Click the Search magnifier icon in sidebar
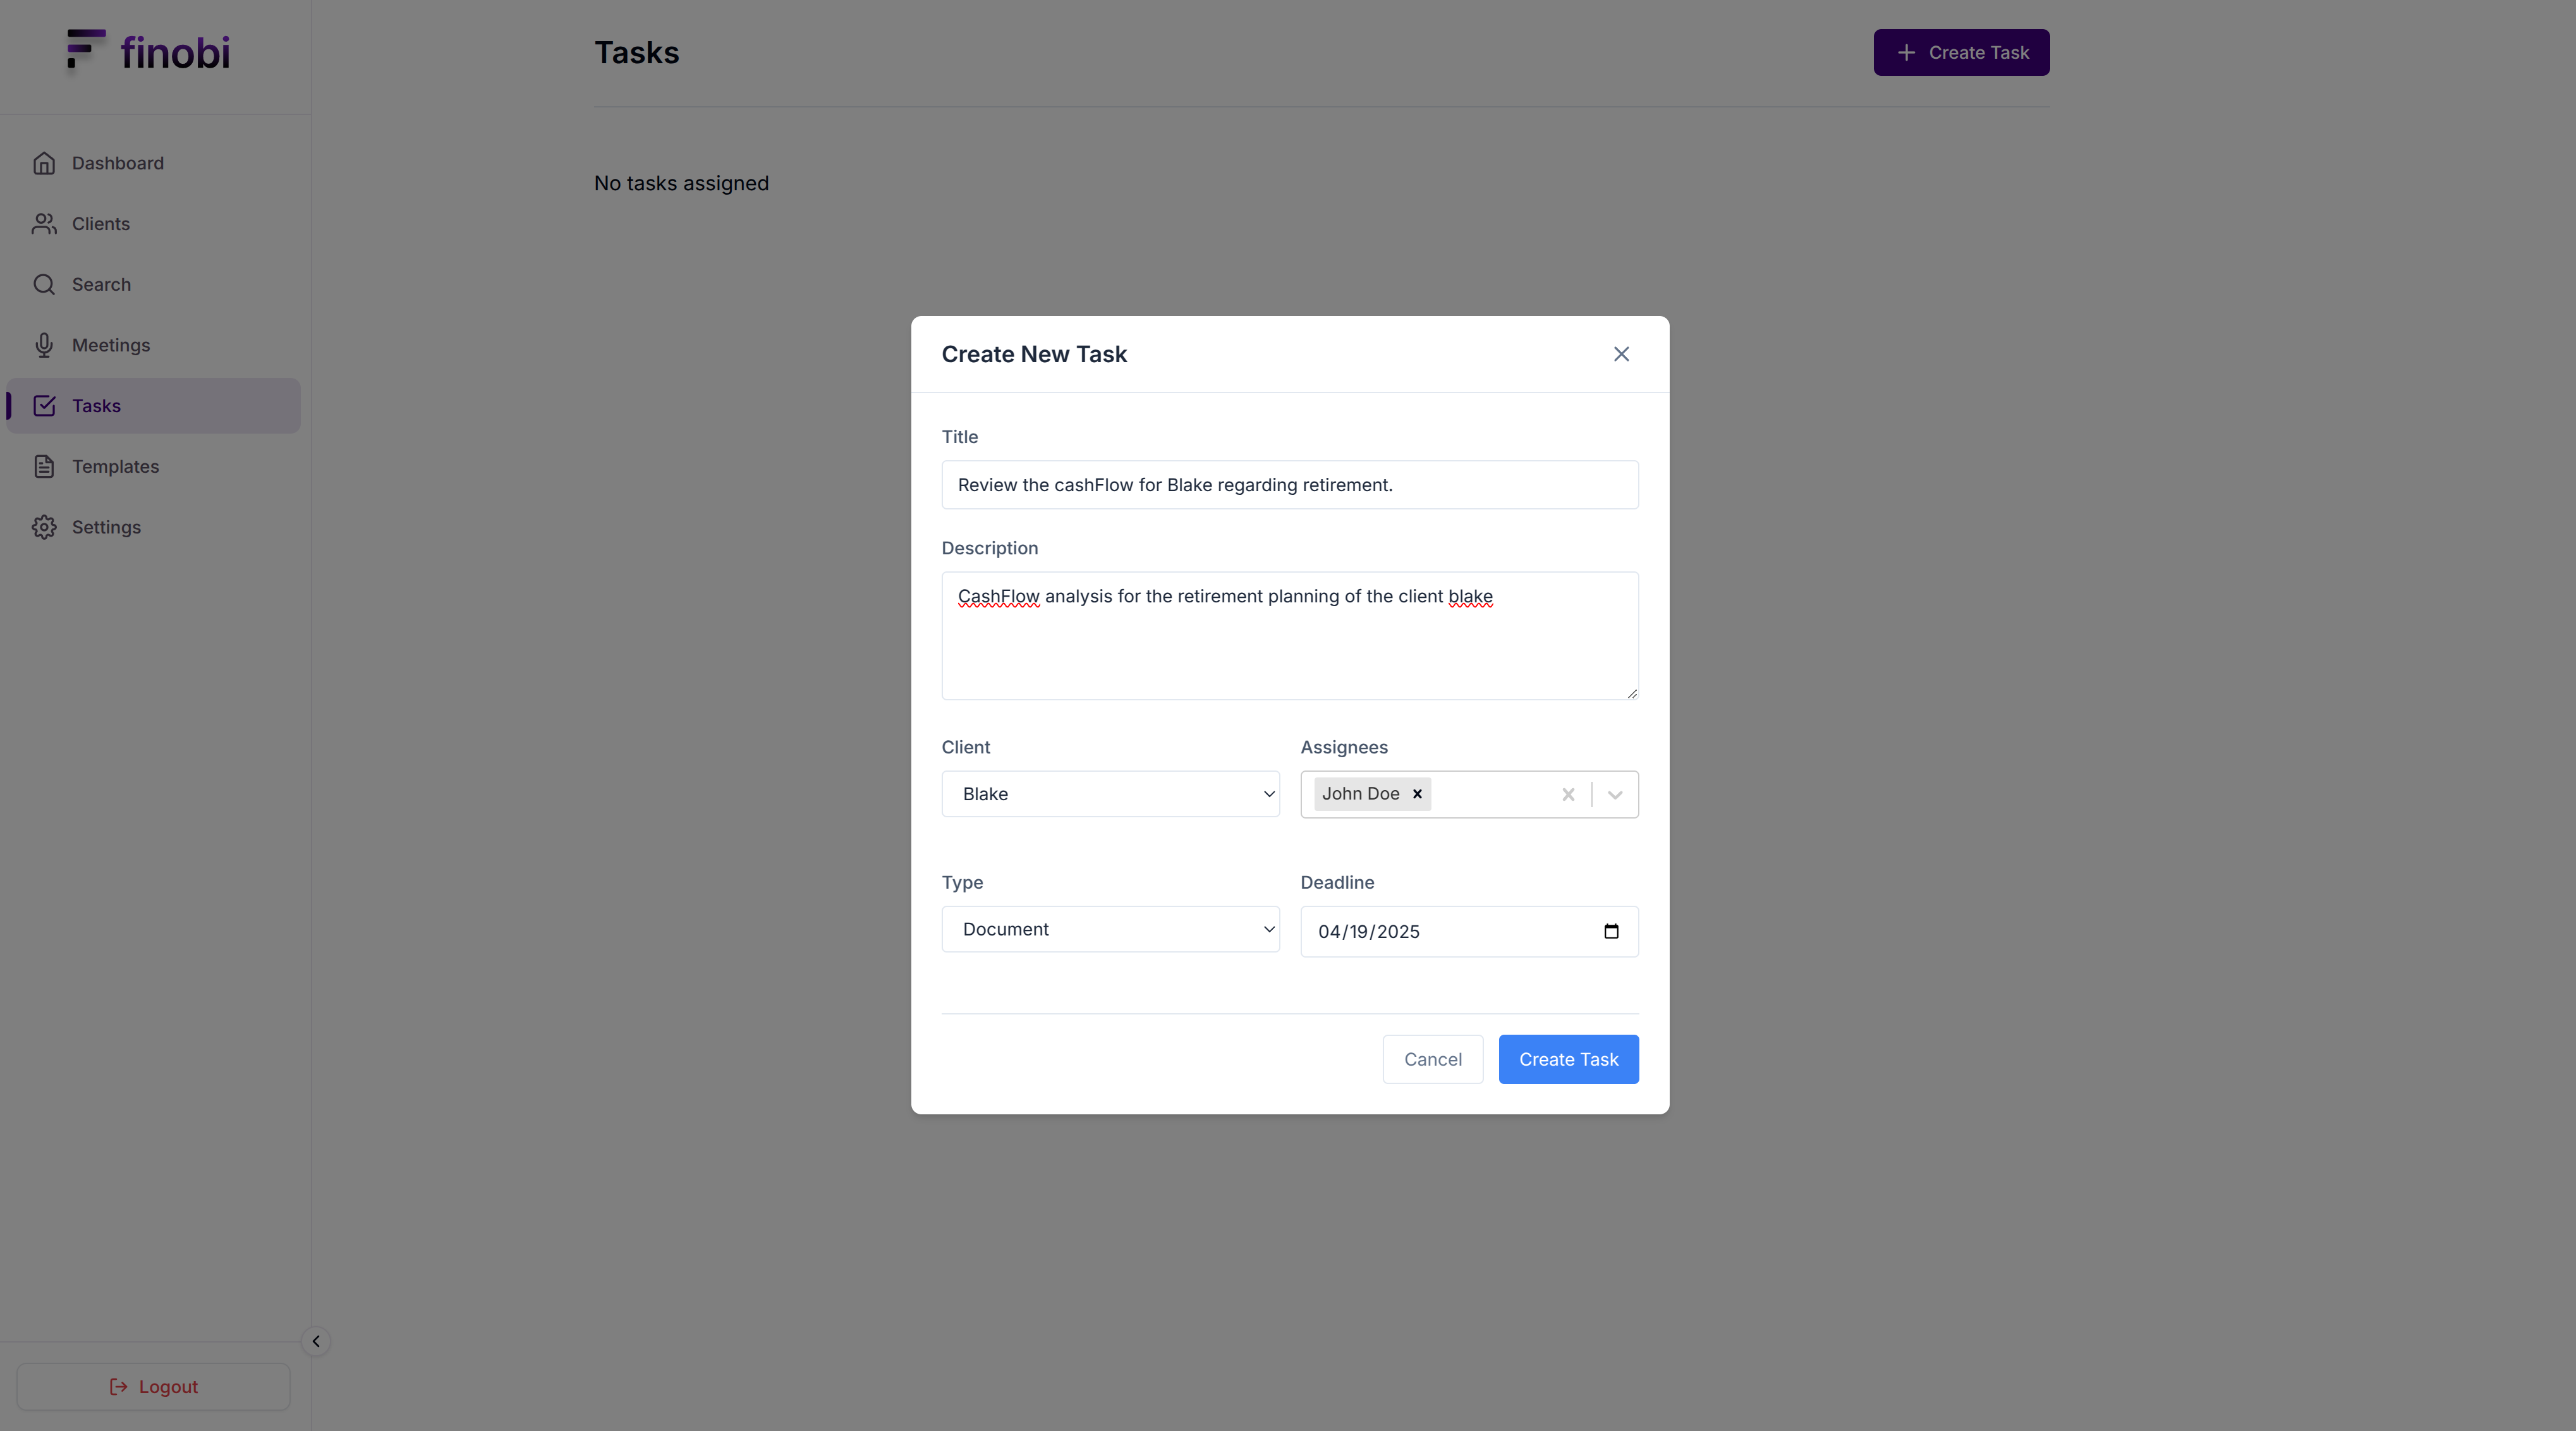The image size is (2576, 1431). [x=44, y=285]
